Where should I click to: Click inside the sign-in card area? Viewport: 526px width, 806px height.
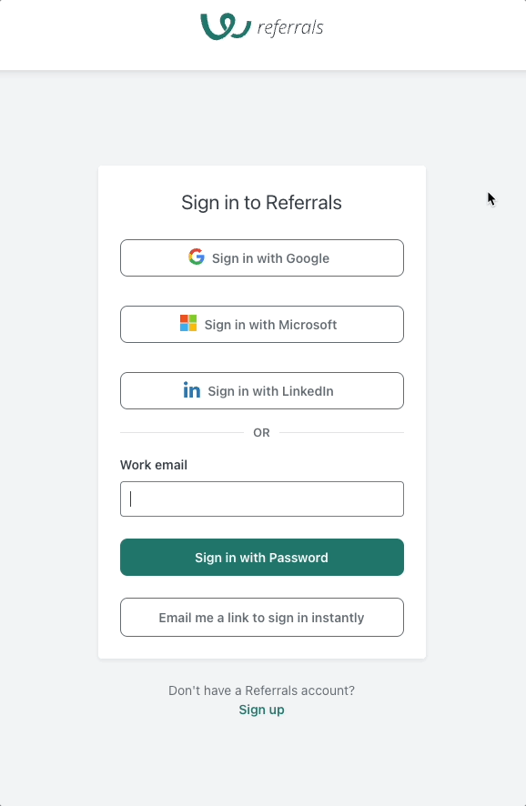point(261,409)
